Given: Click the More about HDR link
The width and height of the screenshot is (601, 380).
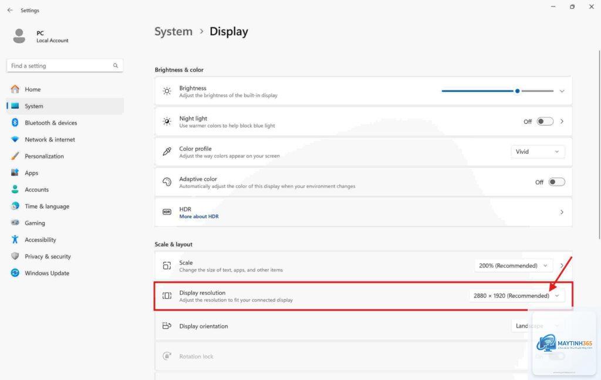Looking at the screenshot, I should coord(199,216).
